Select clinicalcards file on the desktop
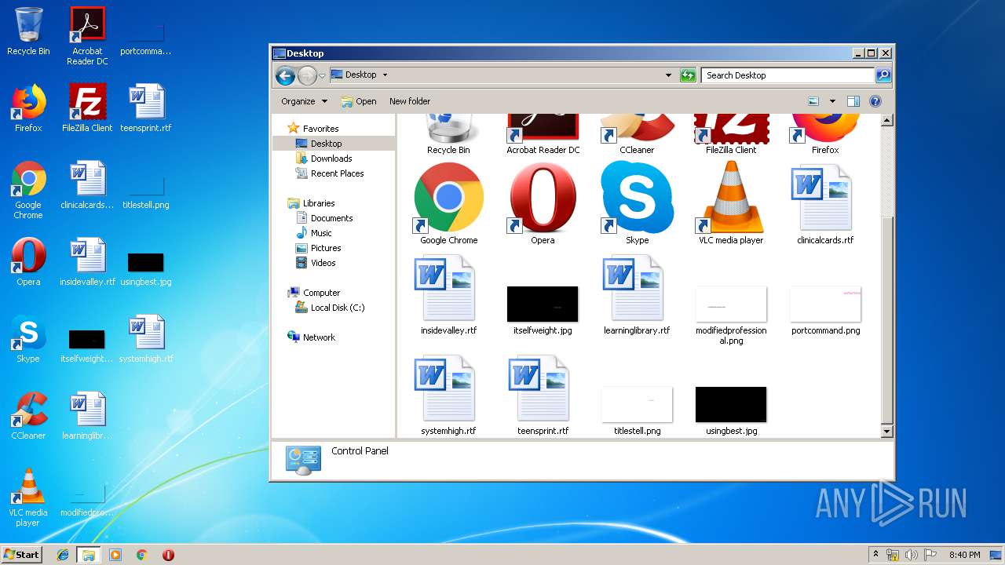1005x565 pixels. pos(87,185)
